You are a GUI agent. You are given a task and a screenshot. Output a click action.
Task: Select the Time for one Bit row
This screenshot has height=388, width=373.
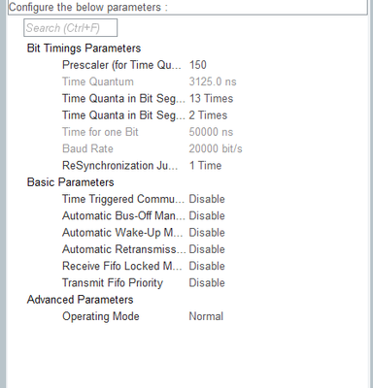tap(148, 132)
